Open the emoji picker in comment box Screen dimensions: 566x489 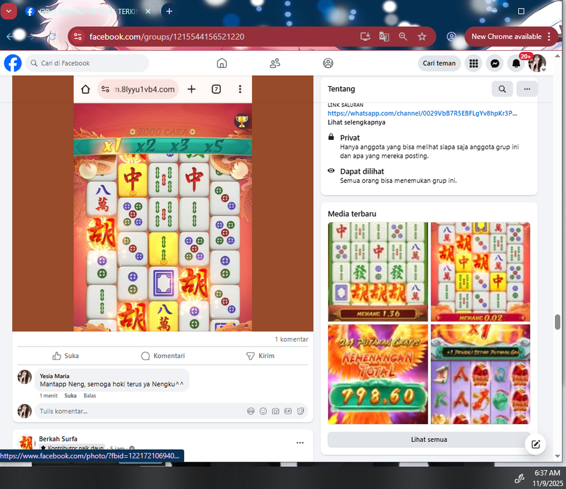[263, 411]
